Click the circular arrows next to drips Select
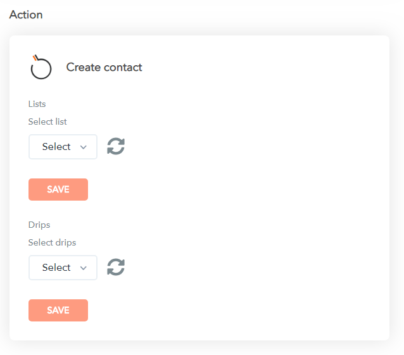 pos(116,267)
